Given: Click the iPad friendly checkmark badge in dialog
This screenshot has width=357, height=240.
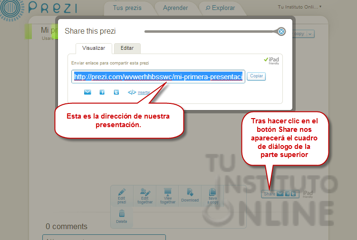Looking at the screenshot, I should pos(271,61).
